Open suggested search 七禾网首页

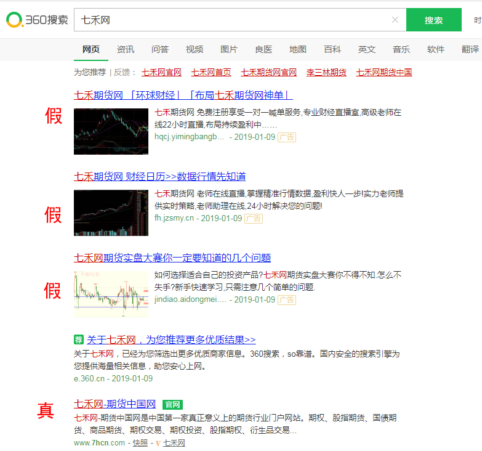211,72
